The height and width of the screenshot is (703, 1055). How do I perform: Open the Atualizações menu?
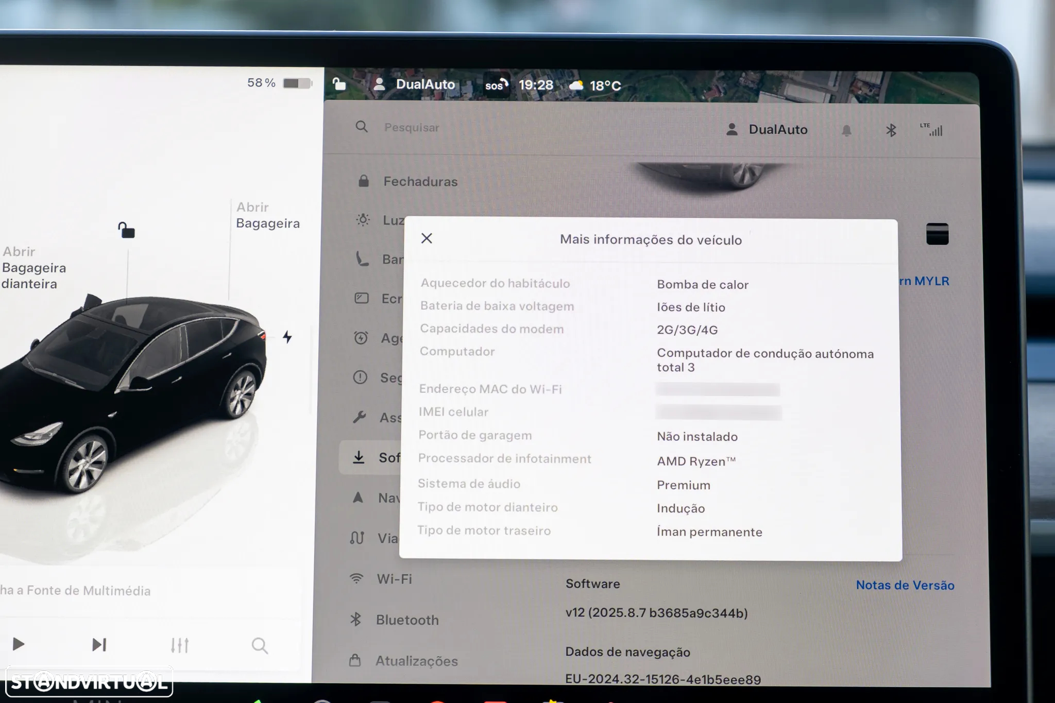[x=403, y=661]
